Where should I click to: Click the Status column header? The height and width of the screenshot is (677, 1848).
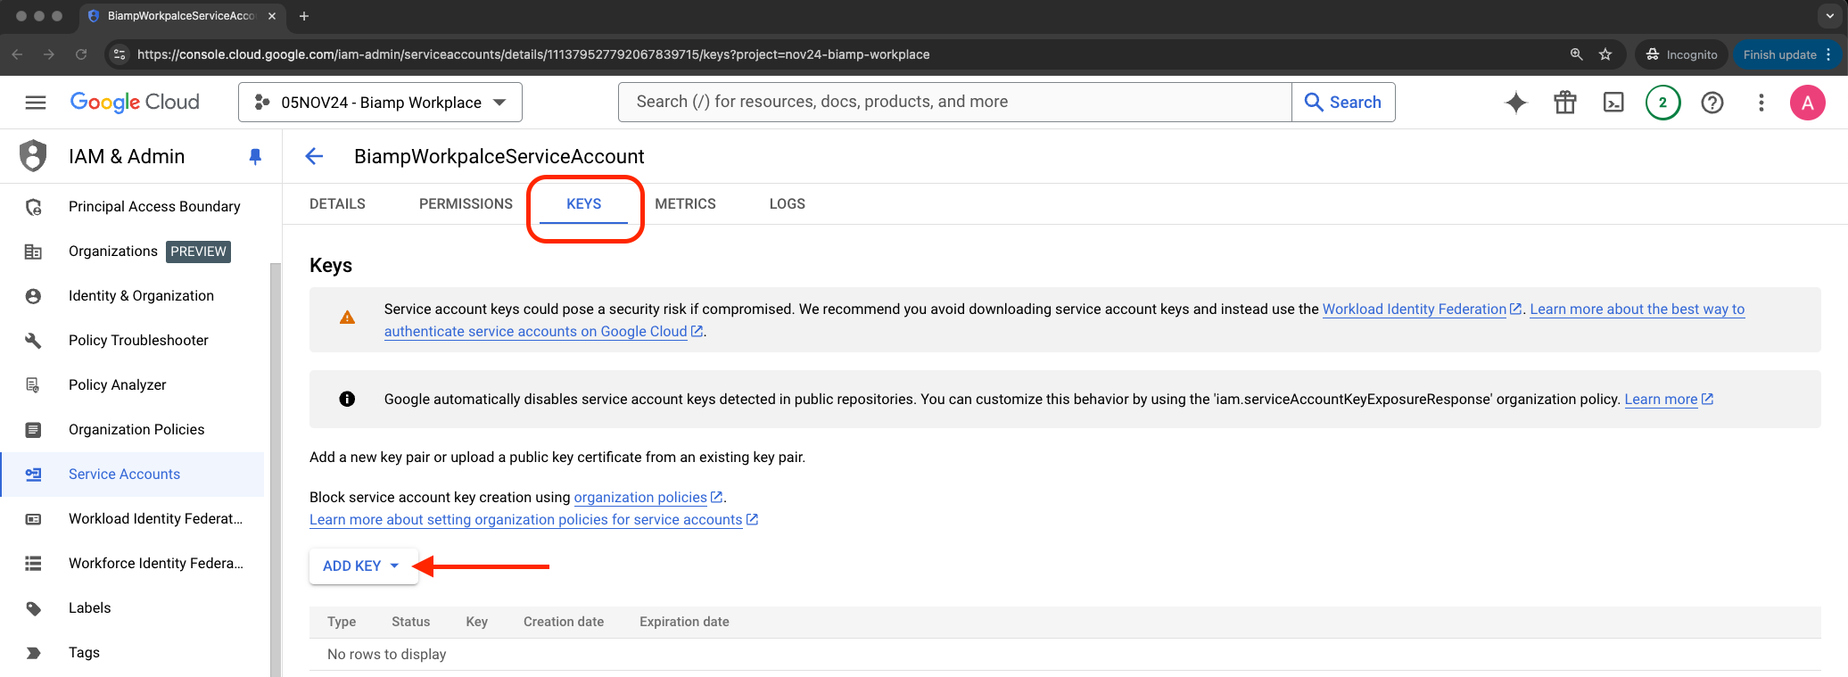(x=410, y=623)
